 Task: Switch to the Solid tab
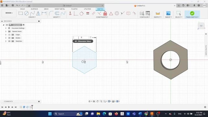[22, 9]
